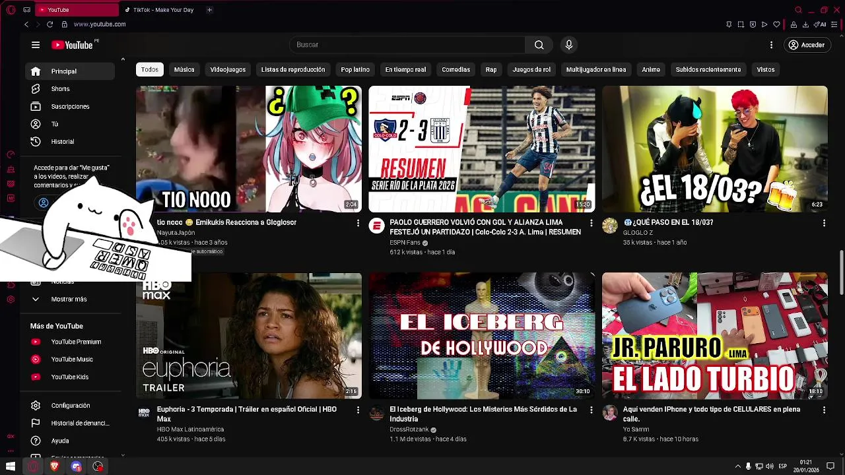Open the Opera GX main menu logo
The image size is (845, 475).
11,10
